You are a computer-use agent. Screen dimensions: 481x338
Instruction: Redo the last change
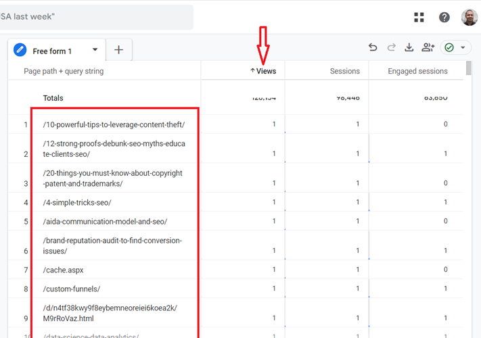pos(391,47)
